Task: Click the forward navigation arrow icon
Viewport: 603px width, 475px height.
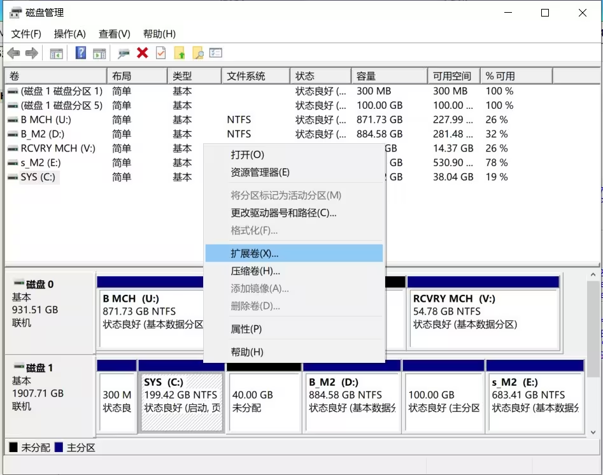Action: tap(31, 53)
